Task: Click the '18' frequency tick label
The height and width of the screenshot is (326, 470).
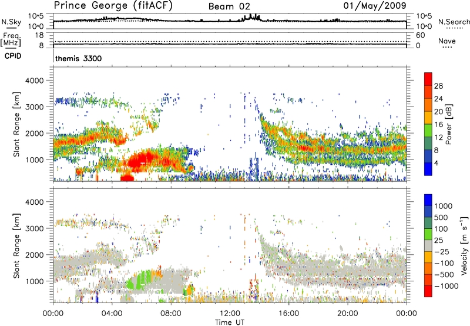Action: coord(39,35)
